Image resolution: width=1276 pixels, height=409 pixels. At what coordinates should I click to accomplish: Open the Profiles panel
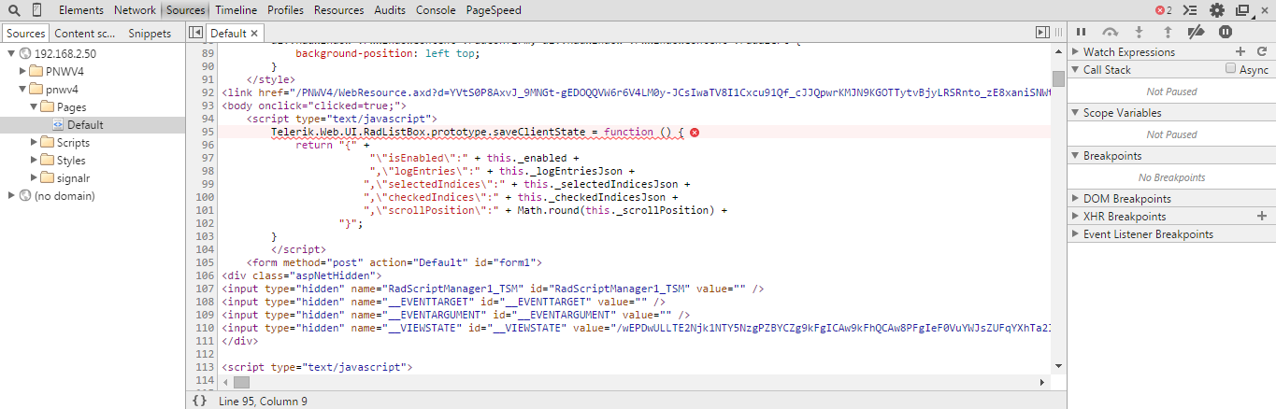(x=285, y=10)
